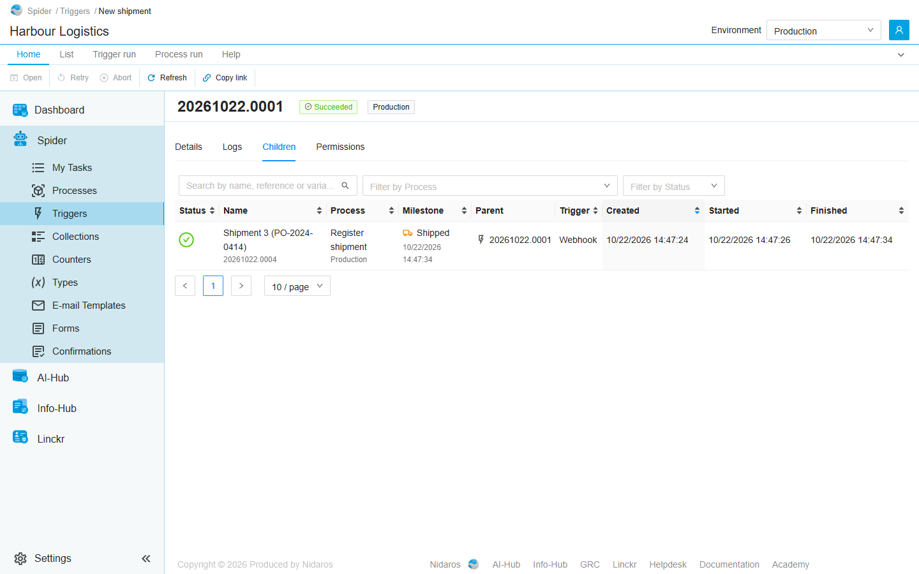This screenshot has width=919, height=574.
Task: Expand the Filter by Process dropdown
Action: 490,186
